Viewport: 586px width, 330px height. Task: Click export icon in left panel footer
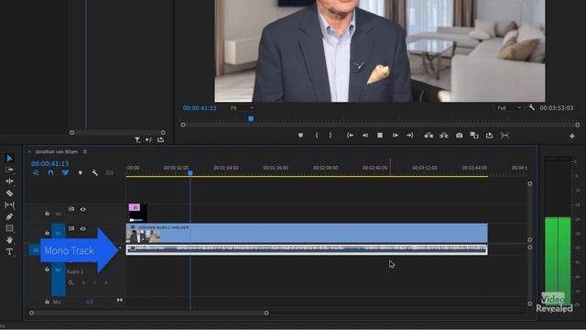click(161, 140)
